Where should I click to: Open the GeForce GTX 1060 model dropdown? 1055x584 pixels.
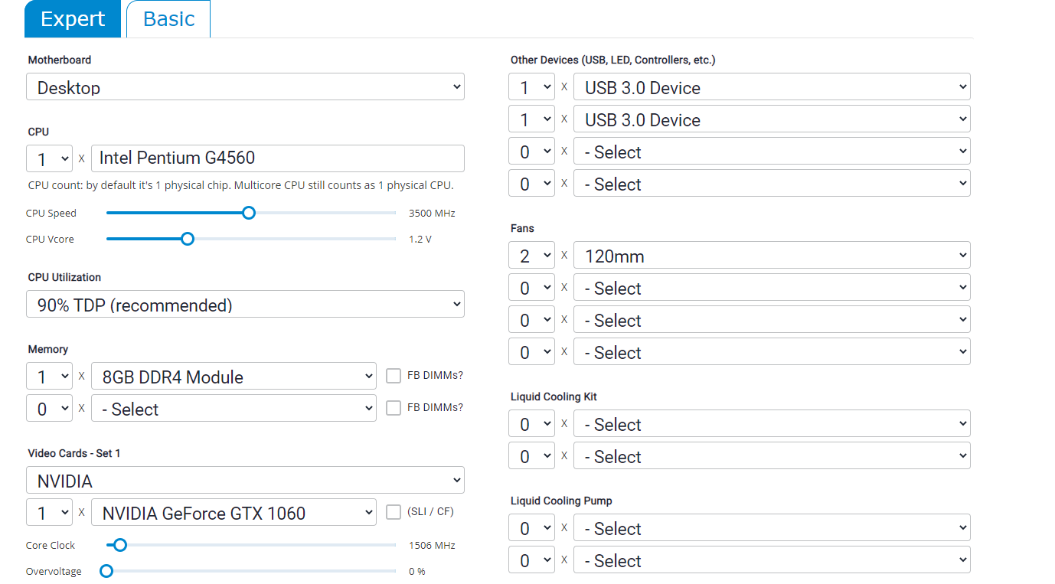(234, 513)
